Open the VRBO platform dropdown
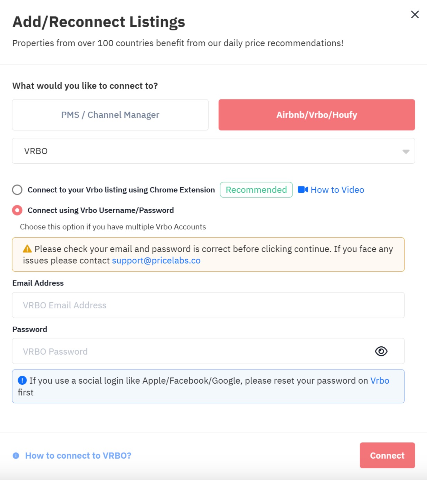The height and width of the screenshot is (480, 427). click(213, 151)
